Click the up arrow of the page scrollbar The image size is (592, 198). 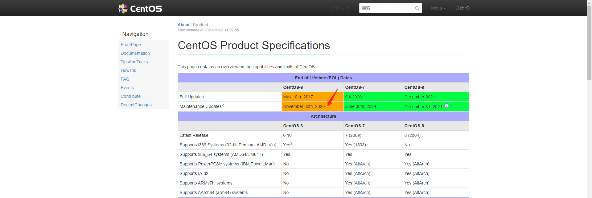tap(589, 2)
